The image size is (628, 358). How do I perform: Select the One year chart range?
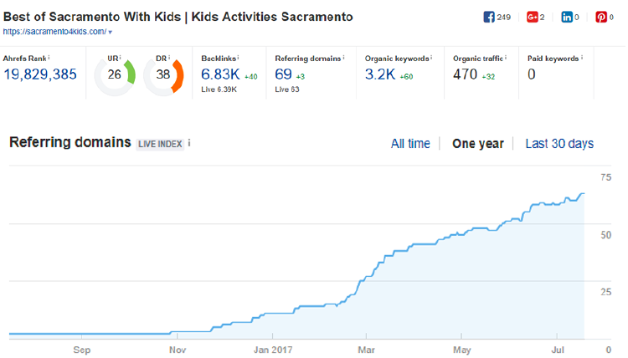click(478, 144)
